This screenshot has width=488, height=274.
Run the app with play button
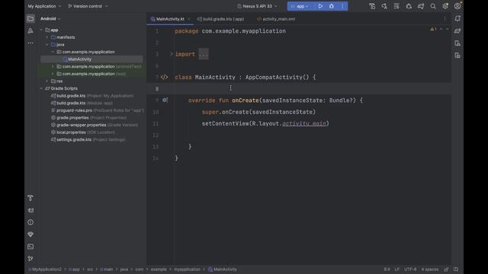[x=320, y=6]
